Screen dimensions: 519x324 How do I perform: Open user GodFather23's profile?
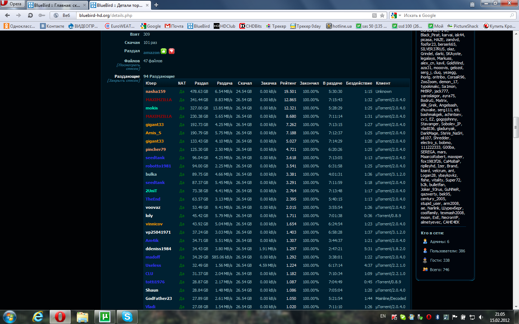click(159, 298)
